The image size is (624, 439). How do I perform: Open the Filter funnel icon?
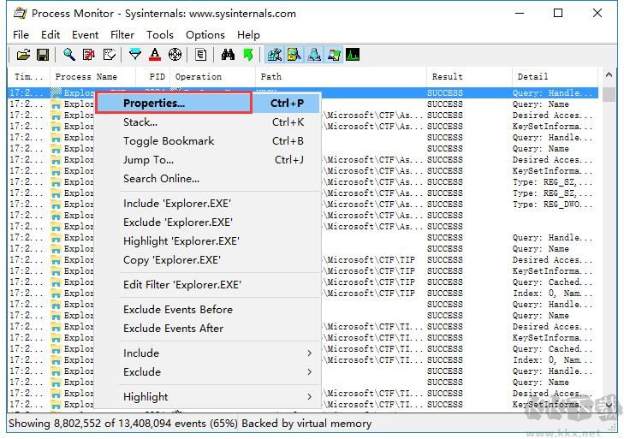point(135,55)
